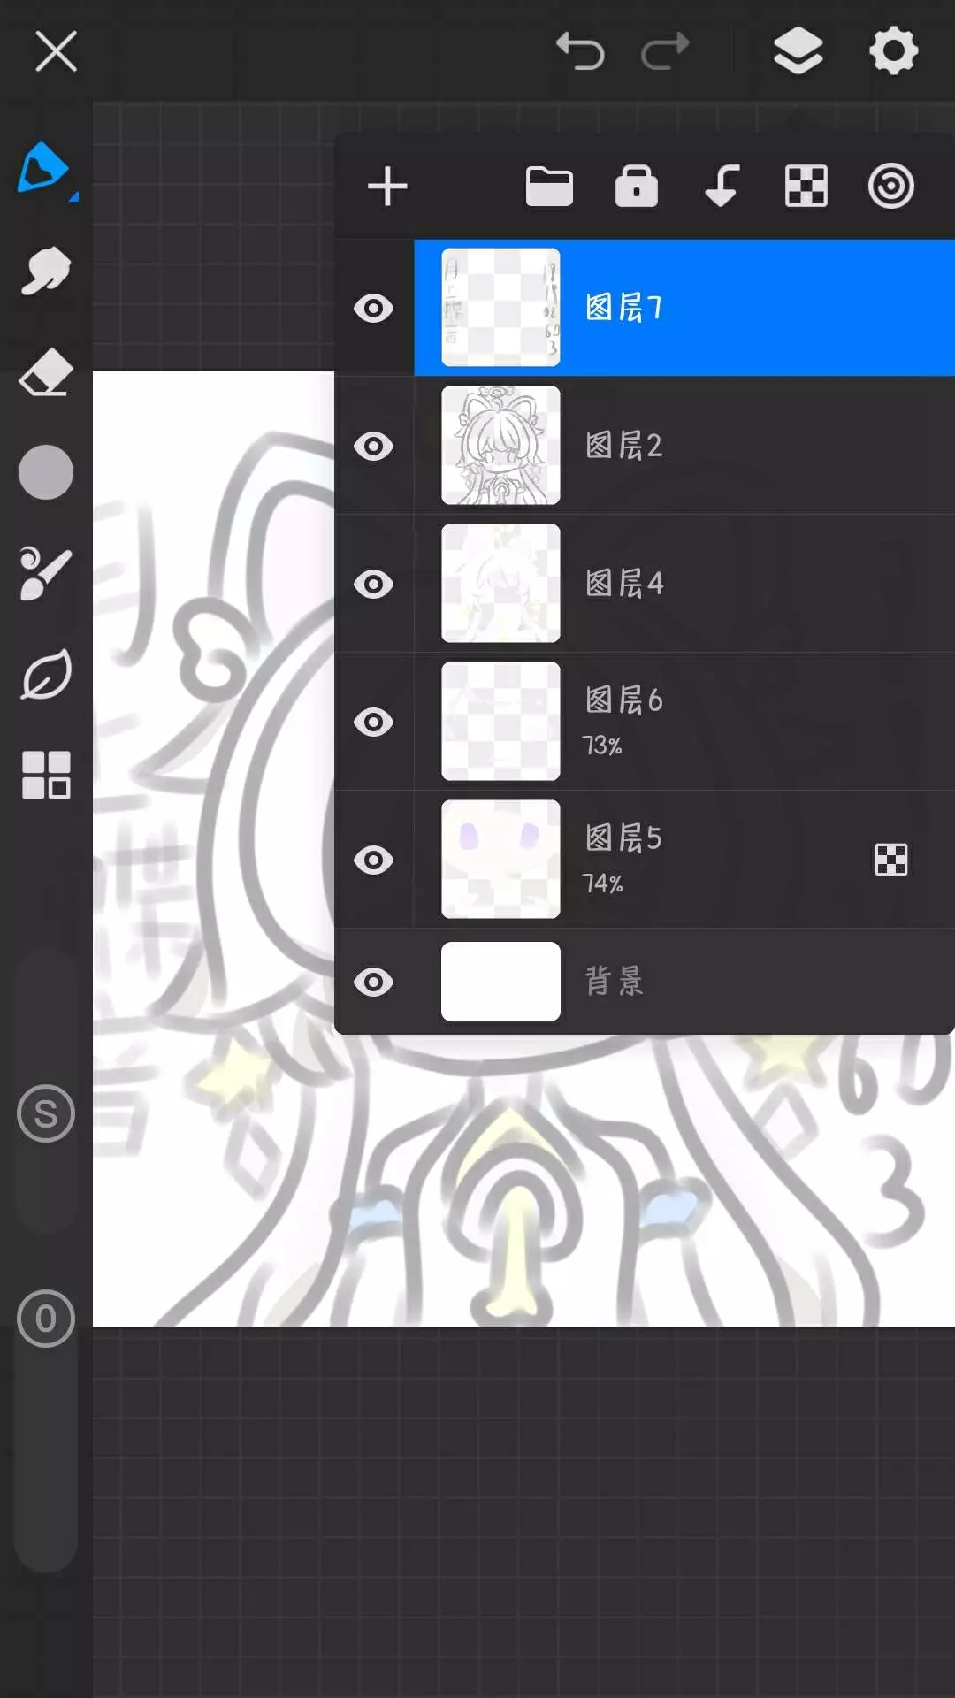Screen dimensions: 955x1698
Task: Select the pen brush tool
Action: tap(44, 168)
